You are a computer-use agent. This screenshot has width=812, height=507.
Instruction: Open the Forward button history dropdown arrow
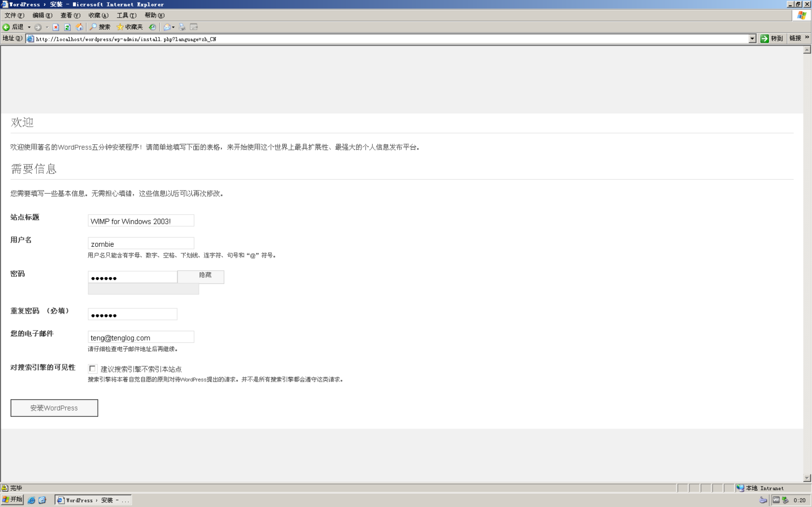pyautogui.click(x=47, y=27)
